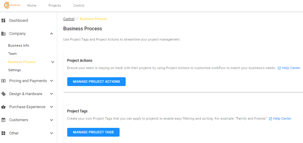Click the Pricing and Payments dollar icon
This screenshot has height=143, width=303.
coord(3,81)
